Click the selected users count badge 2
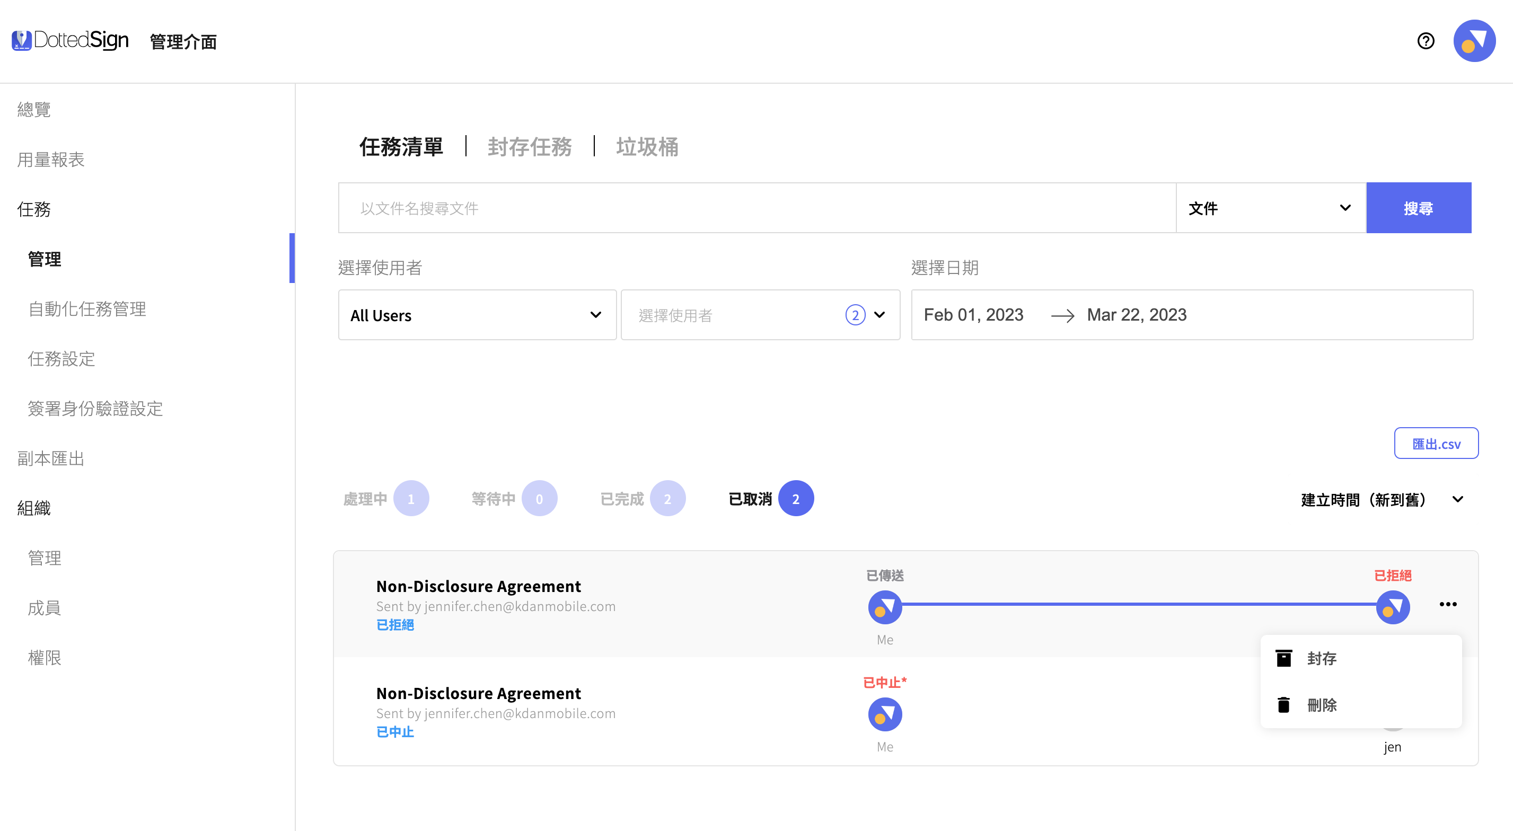The width and height of the screenshot is (1513, 831). click(855, 315)
